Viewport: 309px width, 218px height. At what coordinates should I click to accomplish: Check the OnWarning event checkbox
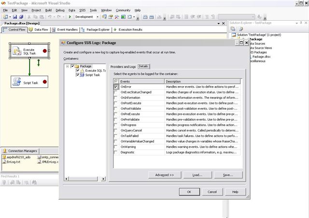[x=116, y=147]
